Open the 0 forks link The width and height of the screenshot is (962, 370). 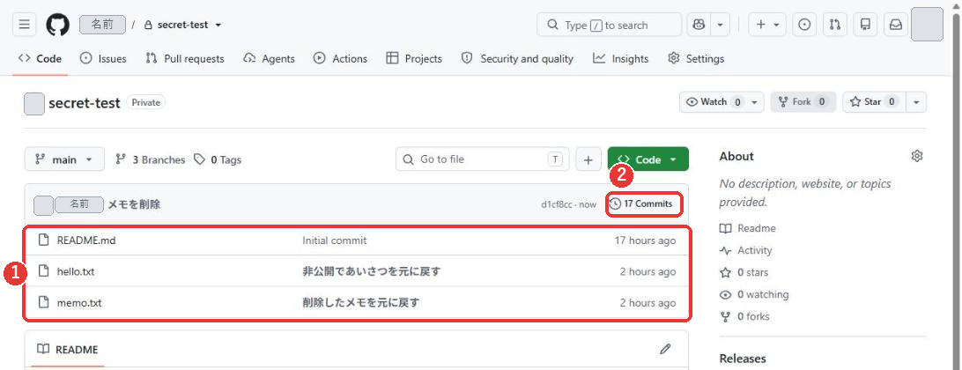point(744,316)
